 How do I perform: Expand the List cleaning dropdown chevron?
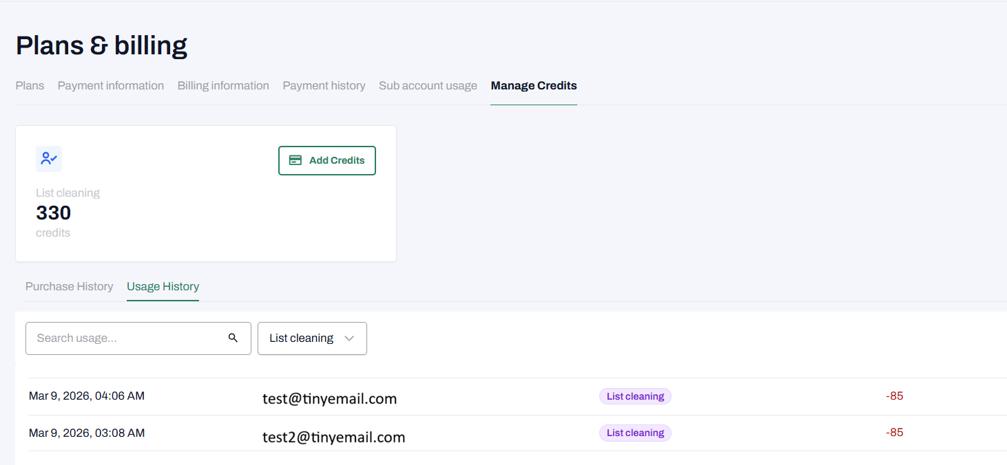point(349,338)
